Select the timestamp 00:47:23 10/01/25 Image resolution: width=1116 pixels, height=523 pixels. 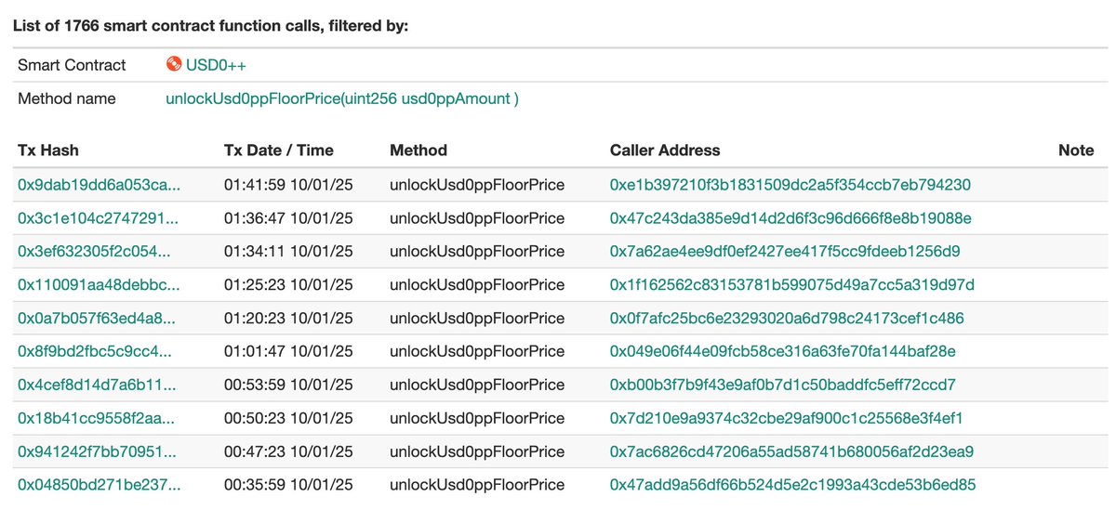coord(288,451)
